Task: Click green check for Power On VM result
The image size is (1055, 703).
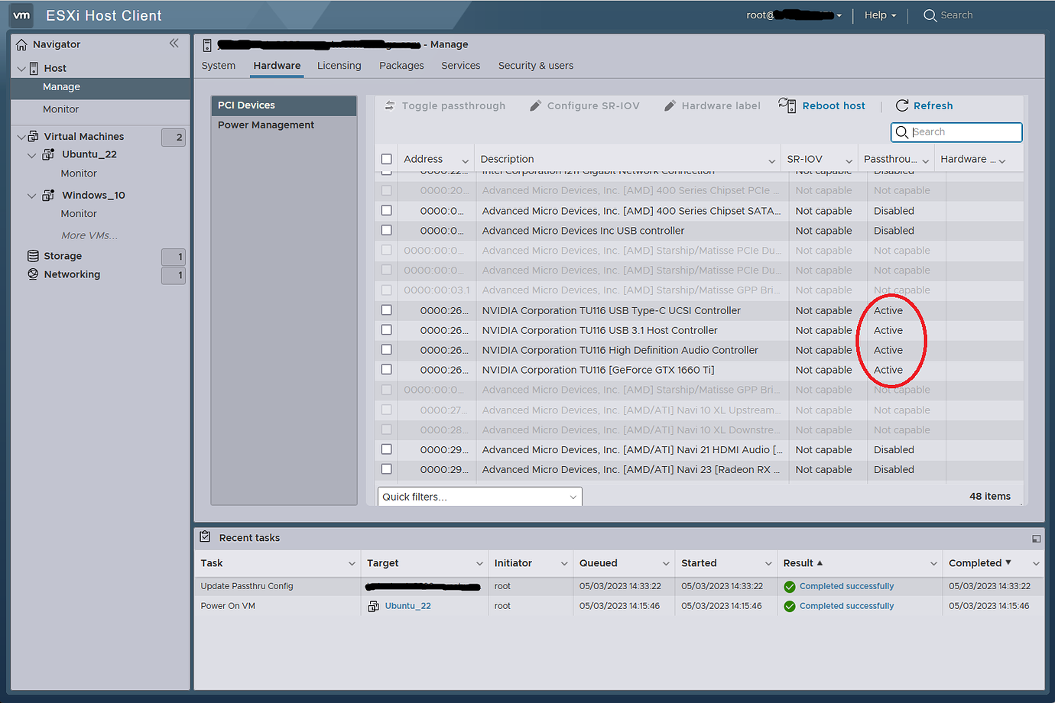Action: pos(790,607)
